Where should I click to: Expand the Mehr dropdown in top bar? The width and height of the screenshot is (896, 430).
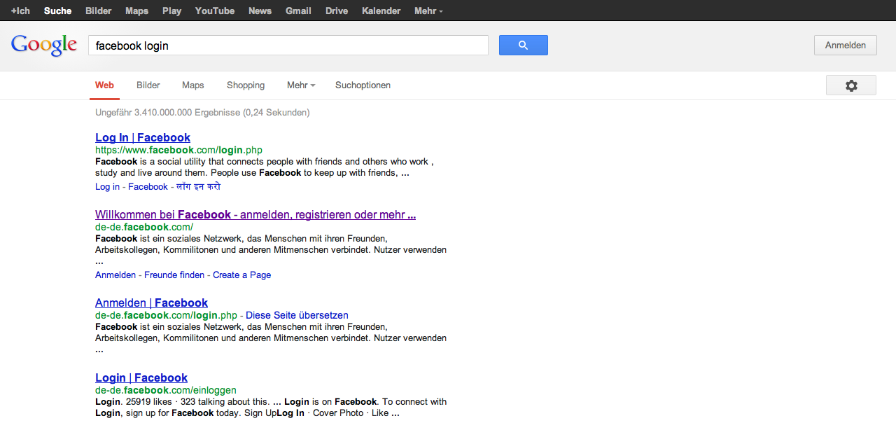pyautogui.click(x=428, y=11)
